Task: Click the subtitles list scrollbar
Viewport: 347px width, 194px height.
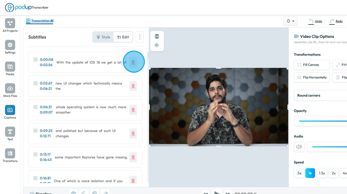Action: 148,55
